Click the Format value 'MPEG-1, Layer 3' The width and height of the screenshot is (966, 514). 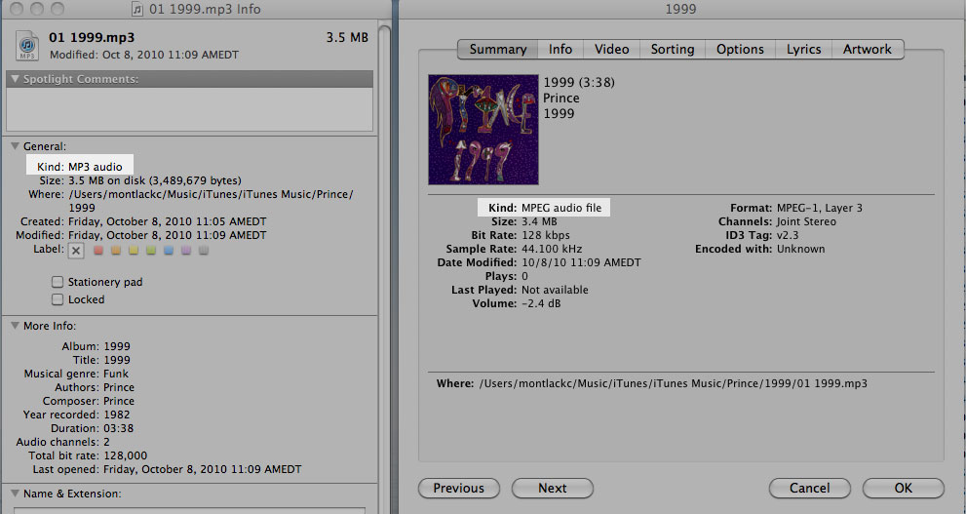tap(820, 208)
